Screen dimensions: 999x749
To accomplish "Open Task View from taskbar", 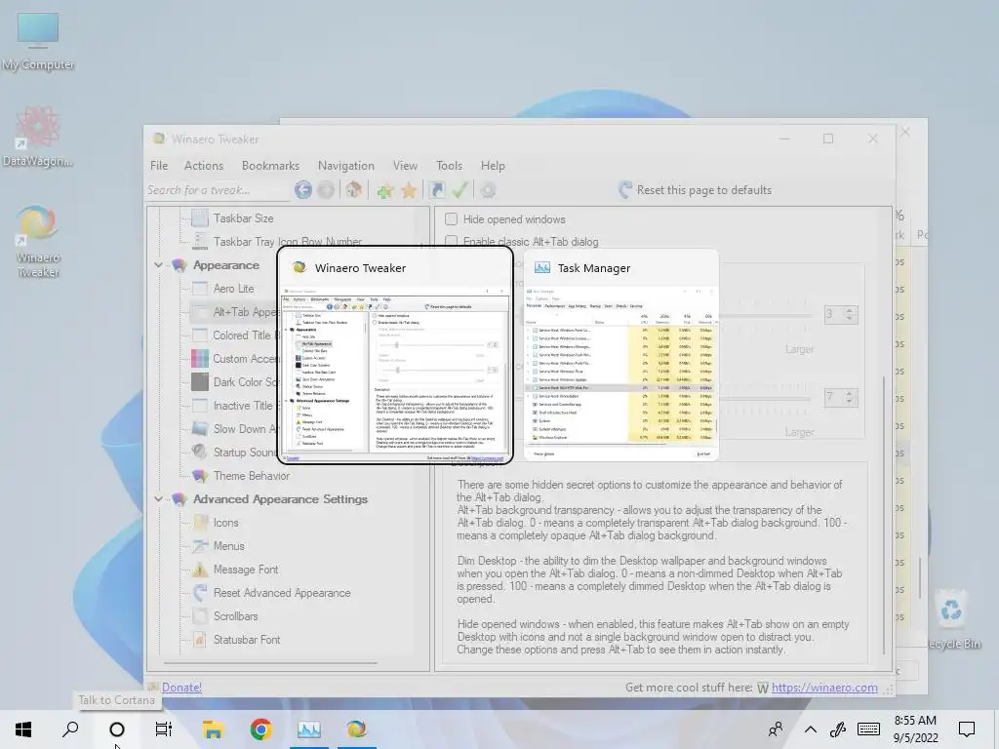I will click(x=164, y=729).
